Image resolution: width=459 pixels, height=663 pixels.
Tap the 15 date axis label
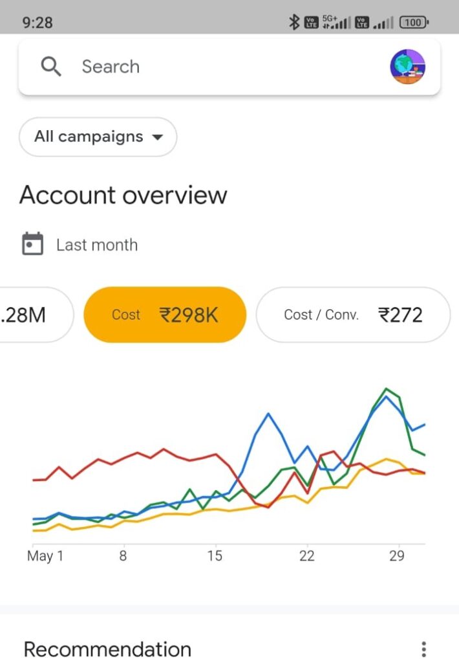[215, 556]
